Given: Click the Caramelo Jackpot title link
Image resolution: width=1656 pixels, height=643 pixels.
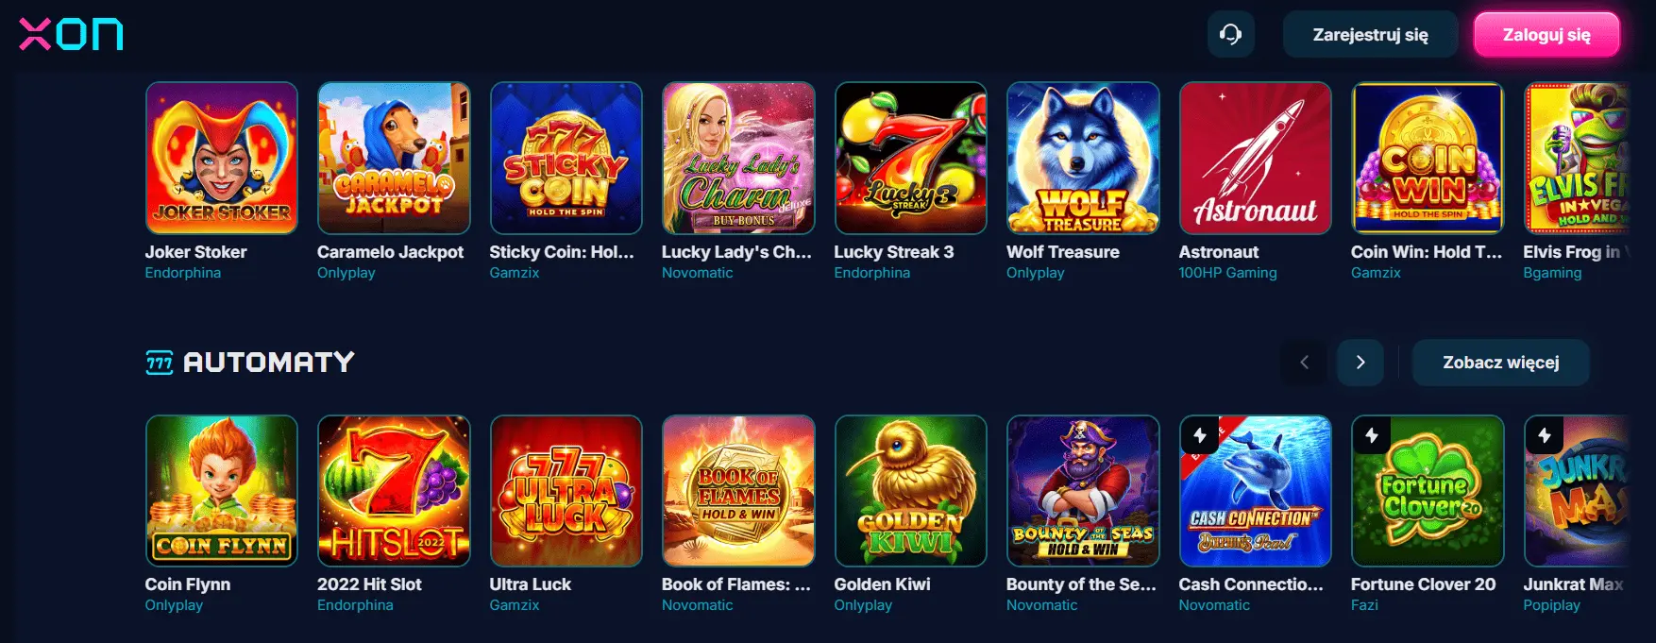Looking at the screenshot, I should tap(390, 252).
